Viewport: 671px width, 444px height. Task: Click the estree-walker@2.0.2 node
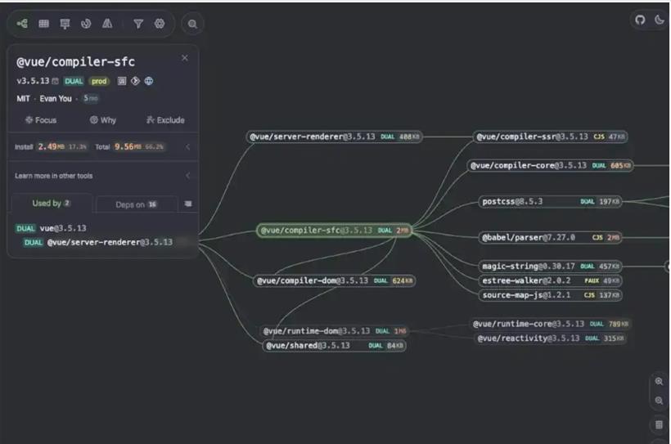tap(551, 280)
